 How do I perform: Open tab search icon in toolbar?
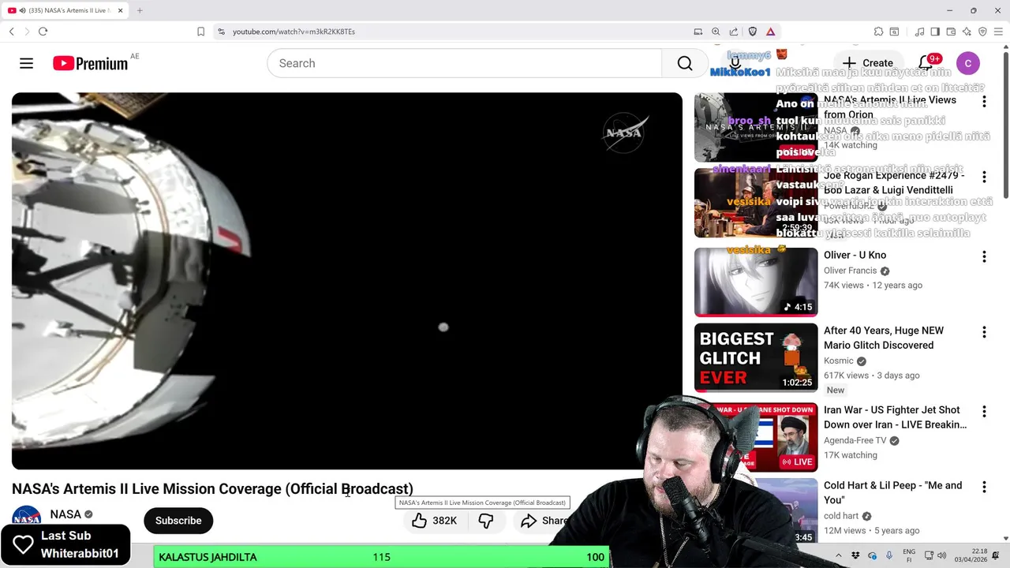(894, 32)
